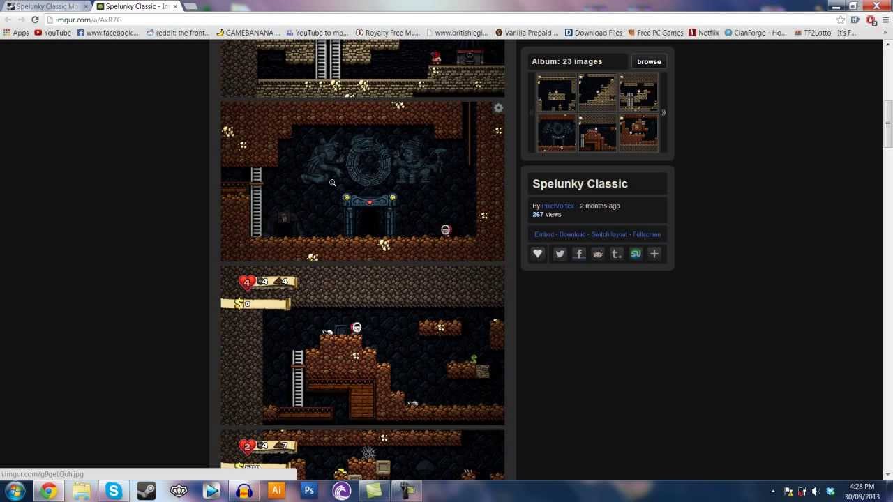
Task: Open Netflix bookmark
Action: [704, 33]
